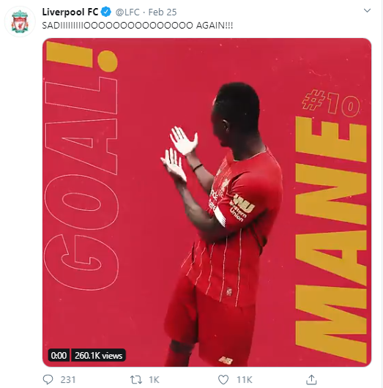Retweet with the arrows icon

136,379
